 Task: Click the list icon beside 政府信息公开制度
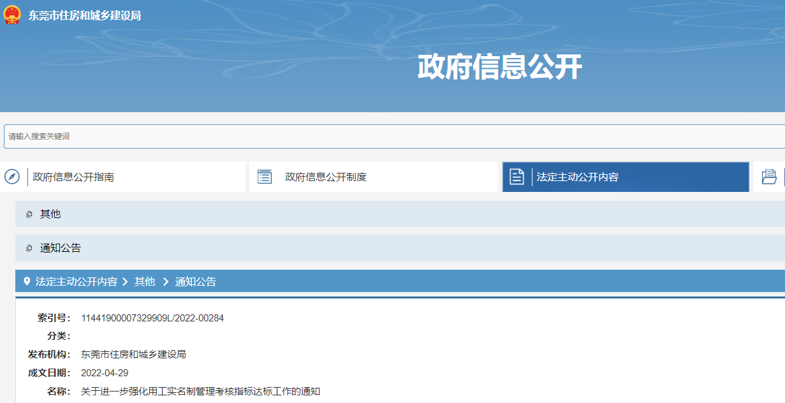tap(265, 177)
